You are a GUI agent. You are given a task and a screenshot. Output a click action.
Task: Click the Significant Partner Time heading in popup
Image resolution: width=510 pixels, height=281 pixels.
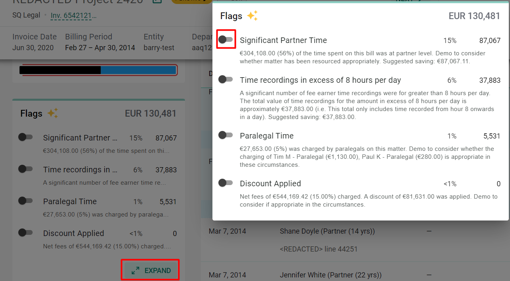pyautogui.click(x=283, y=40)
